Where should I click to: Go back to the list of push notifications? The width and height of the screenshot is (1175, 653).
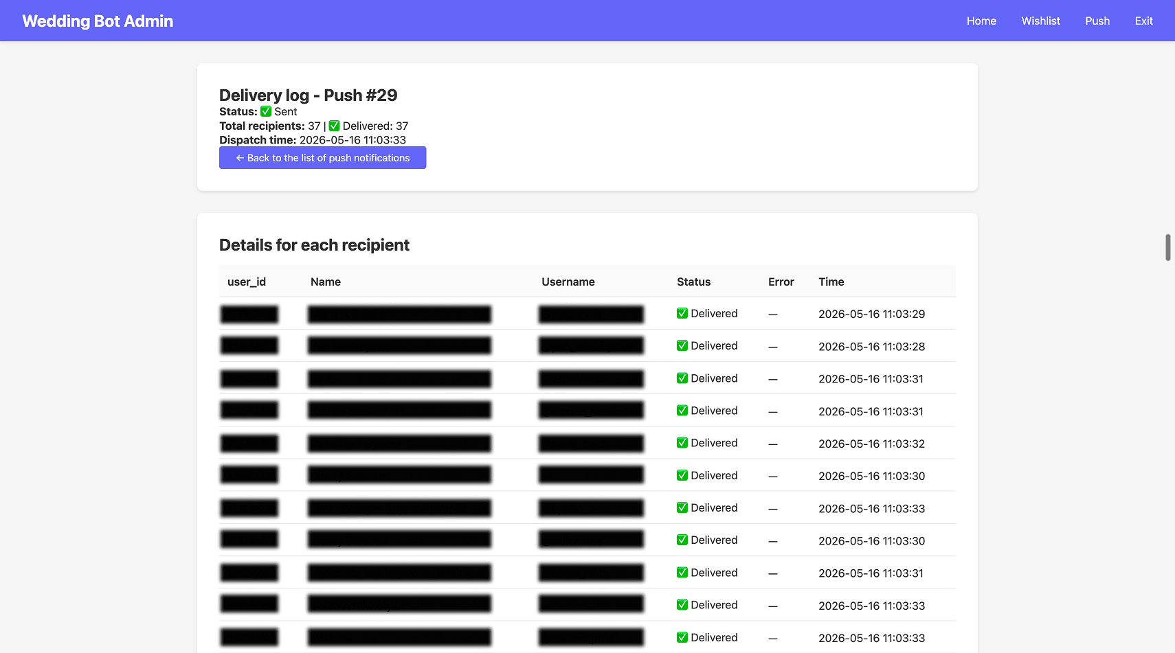coord(322,157)
